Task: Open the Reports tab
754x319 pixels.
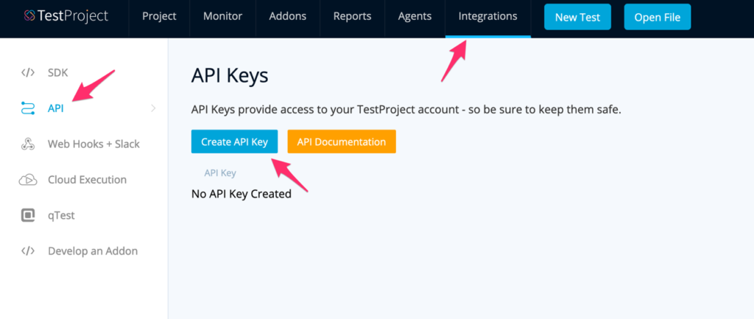Action: [x=352, y=17]
